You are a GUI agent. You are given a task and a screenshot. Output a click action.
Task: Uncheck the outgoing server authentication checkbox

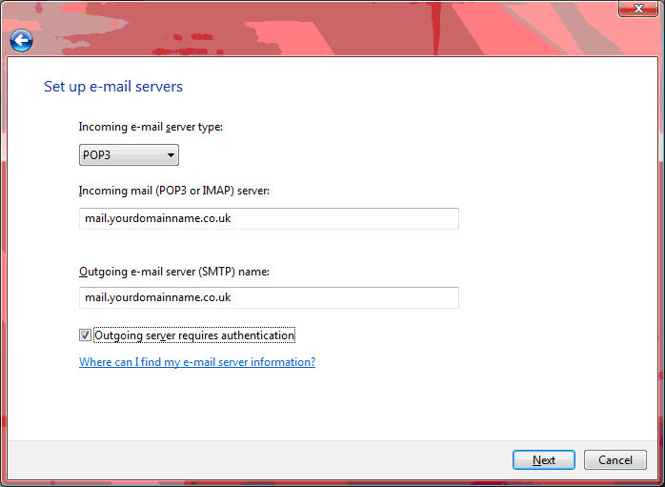click(x=86, y=335)
